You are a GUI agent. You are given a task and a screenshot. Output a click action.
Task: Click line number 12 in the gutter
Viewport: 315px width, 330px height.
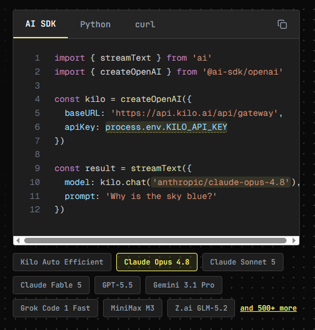click(x=35, y=209)
